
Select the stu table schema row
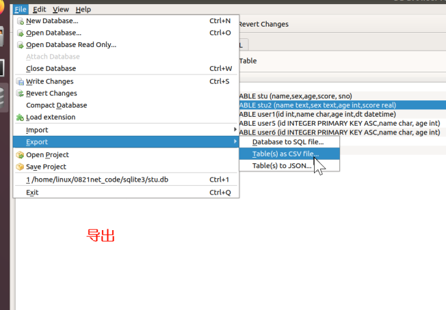(343, 96)
